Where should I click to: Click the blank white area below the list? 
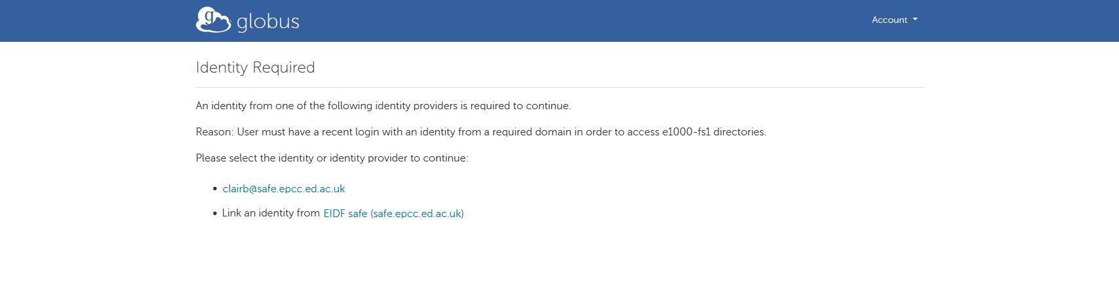pyautogui.click(x=557, y=258)
